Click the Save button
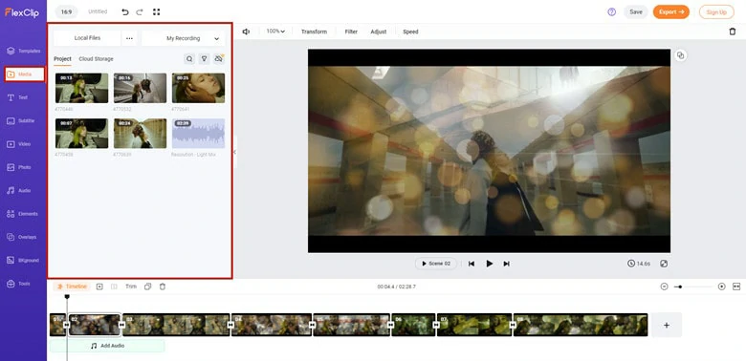This screenshot has width=746, height=361. tap(636, 11)
